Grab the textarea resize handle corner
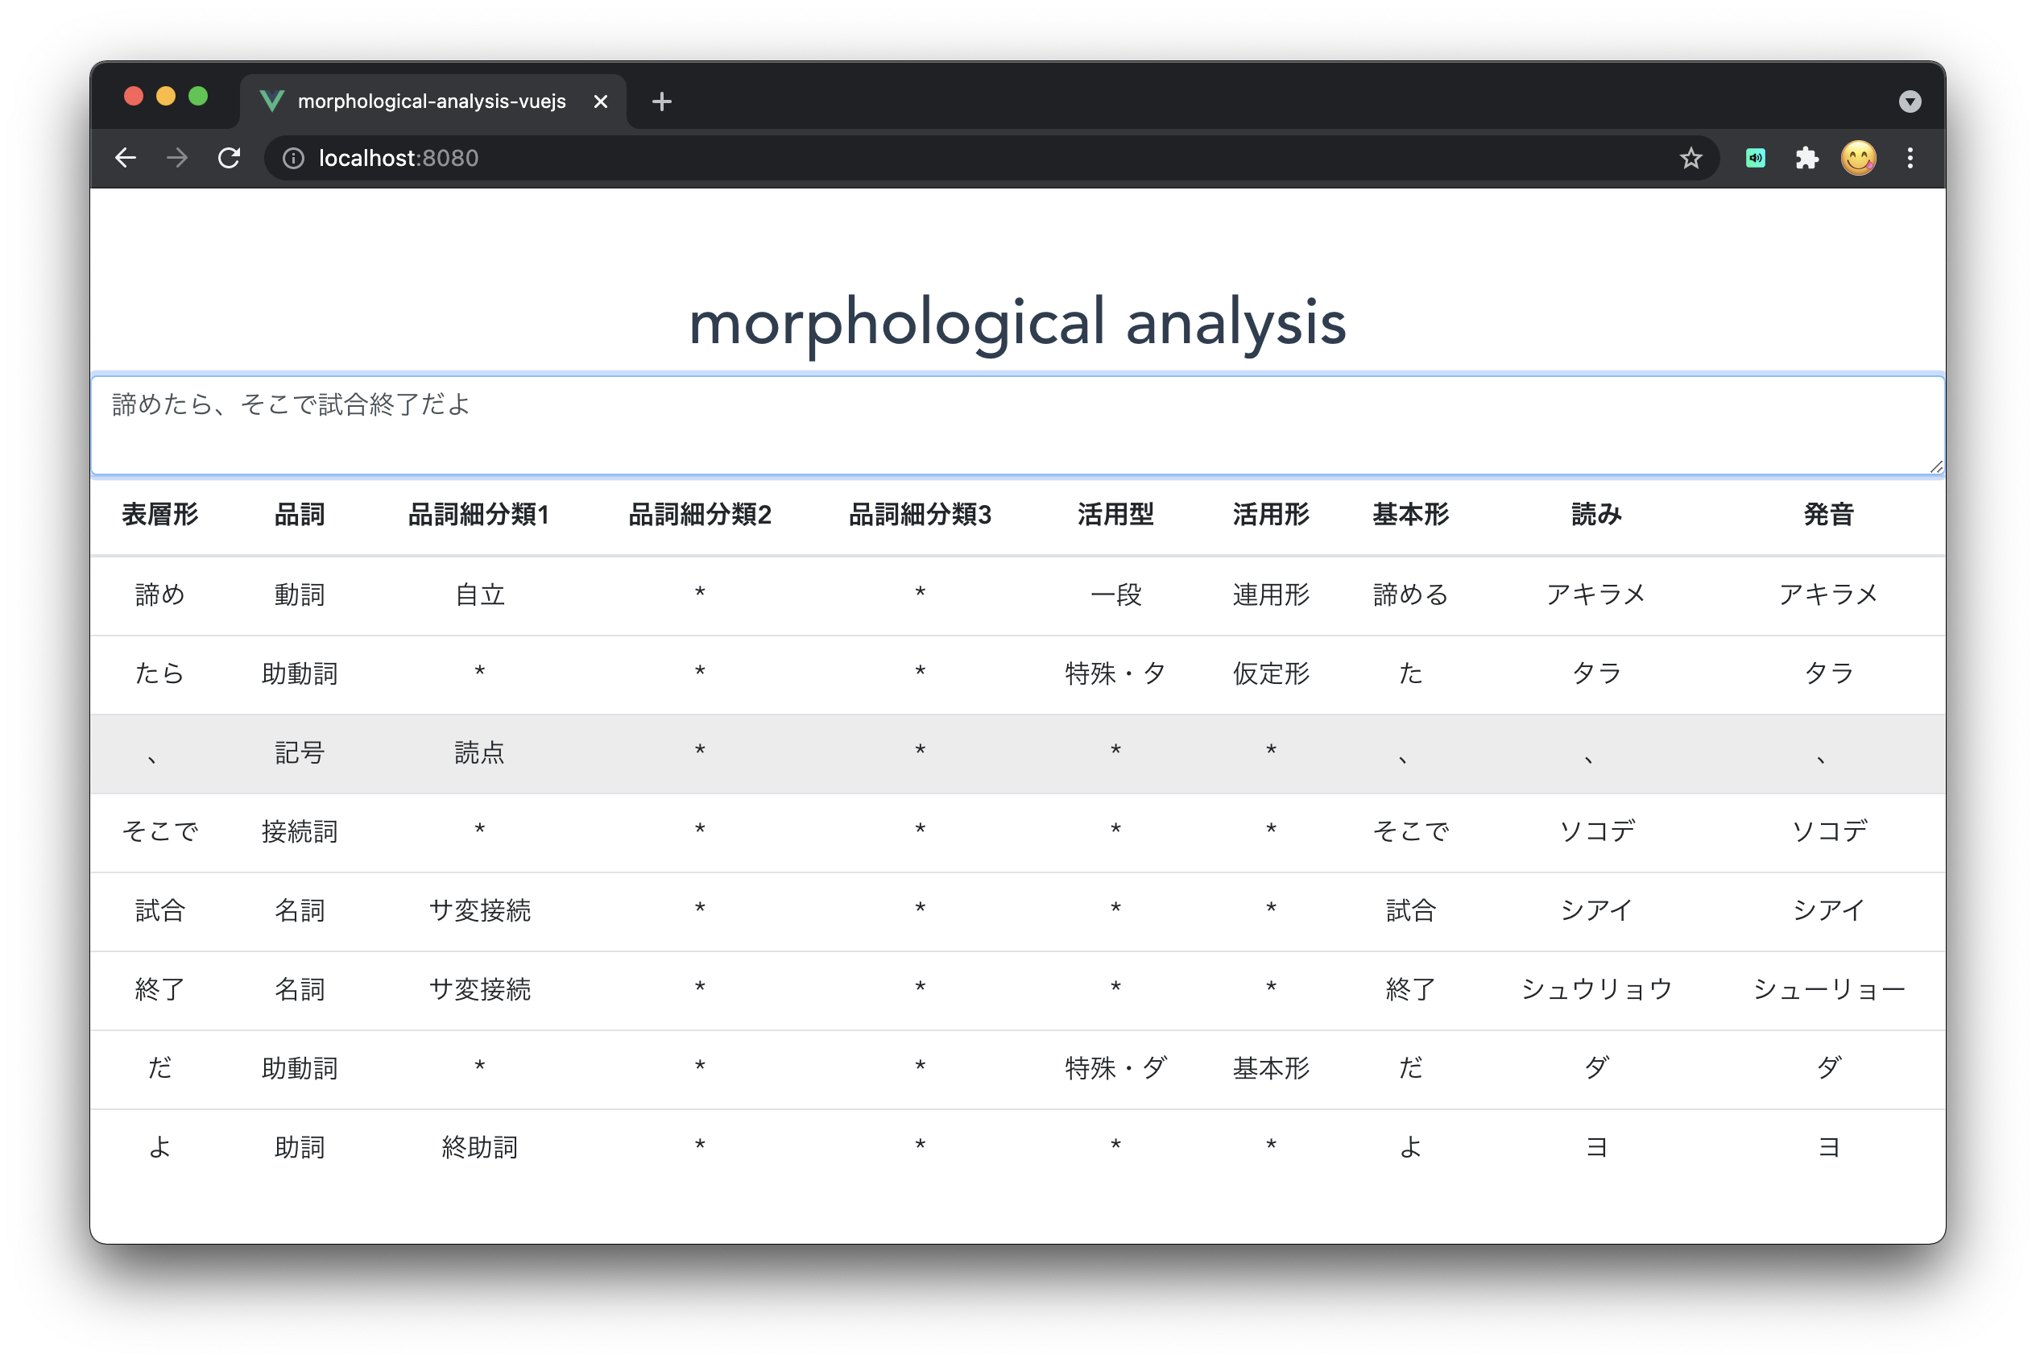 pos(1935,466)
